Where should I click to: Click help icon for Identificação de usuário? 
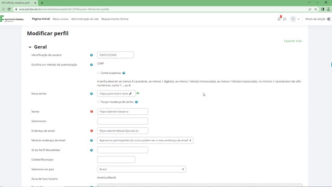[x=91, y=55]
